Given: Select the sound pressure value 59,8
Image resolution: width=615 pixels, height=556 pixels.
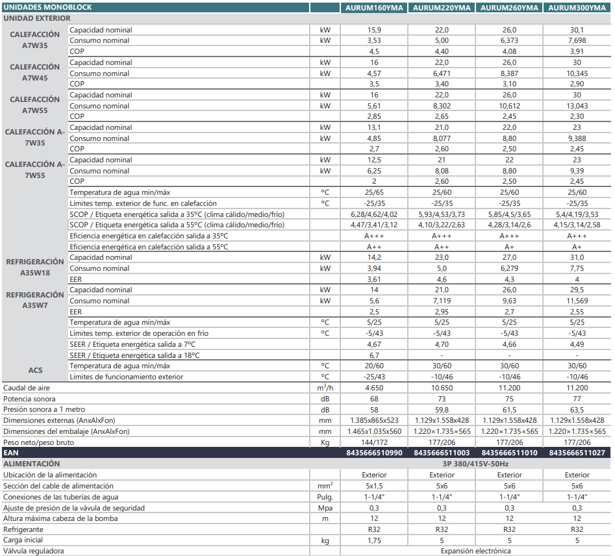Looking at the screenshot, I should (x=442, y=410).
